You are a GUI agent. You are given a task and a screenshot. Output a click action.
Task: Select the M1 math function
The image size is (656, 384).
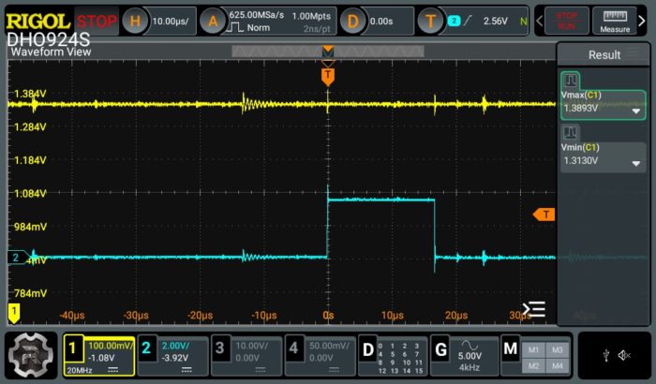click(532, 350)
